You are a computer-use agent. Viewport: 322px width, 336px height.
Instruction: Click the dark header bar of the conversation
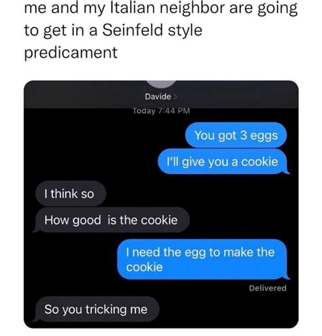161,95
